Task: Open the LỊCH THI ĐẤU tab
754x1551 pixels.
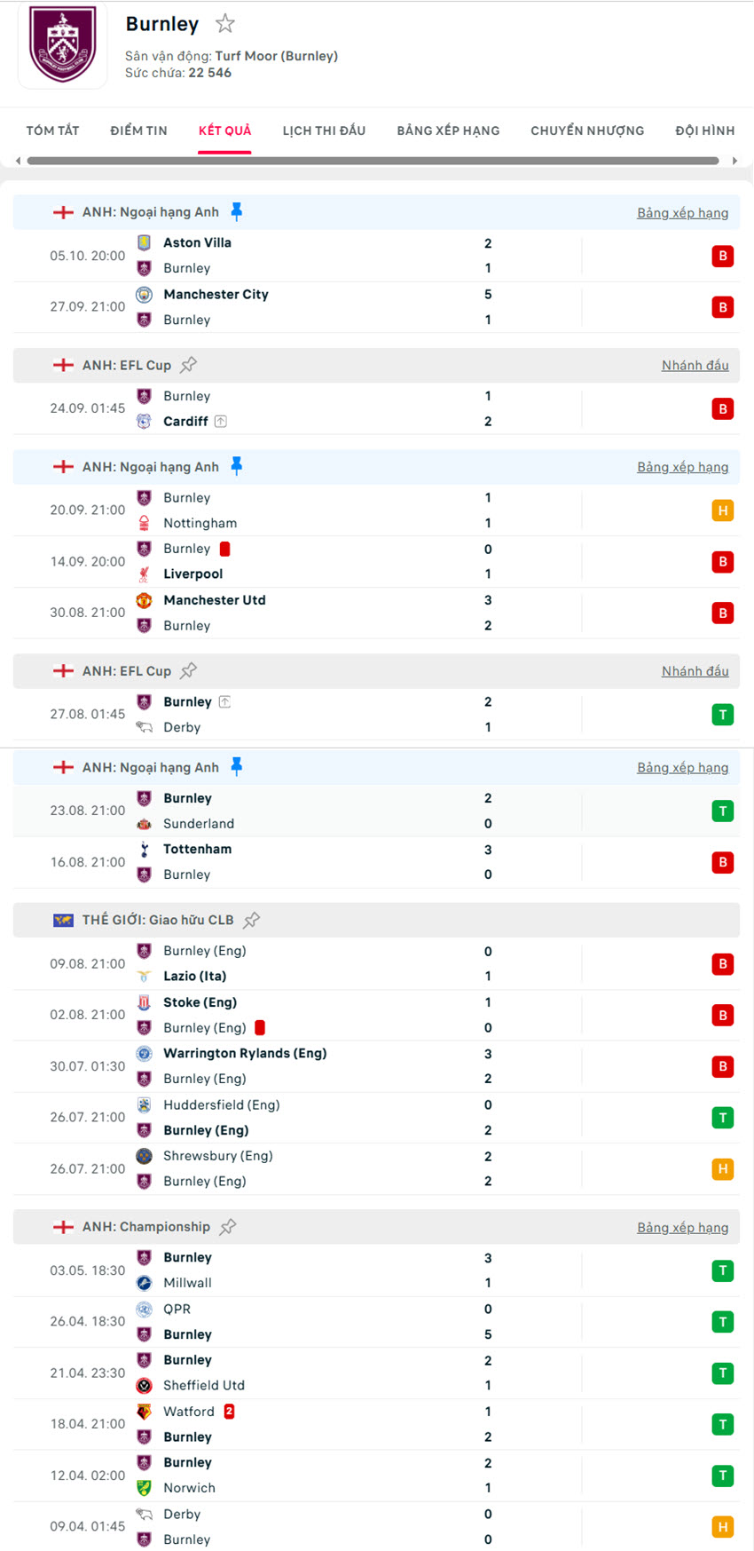Action: (x=324, y=131)
